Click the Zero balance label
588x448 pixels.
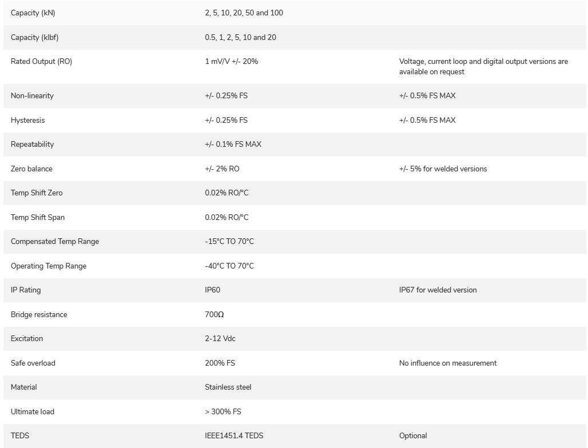coord(31,169)
